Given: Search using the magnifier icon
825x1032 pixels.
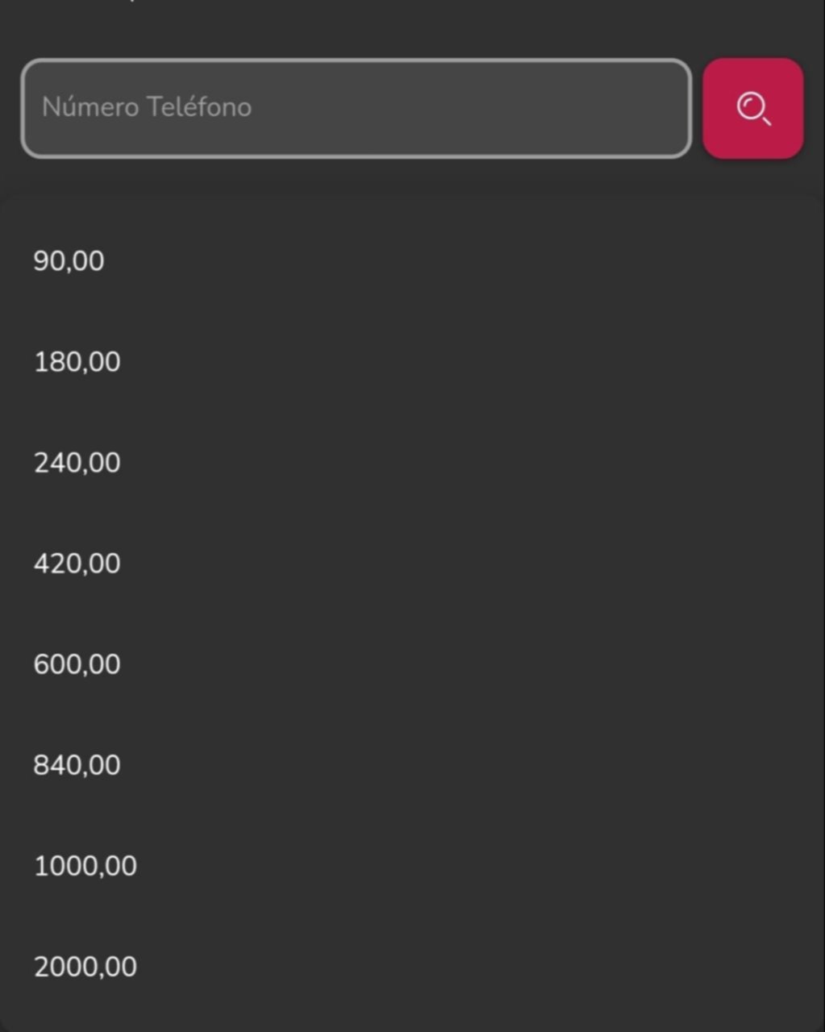Looking at the screenshot, I should (752, 108).
